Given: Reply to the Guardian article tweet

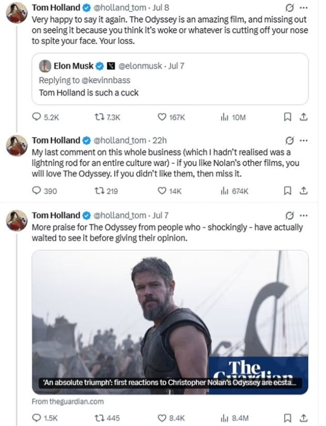Looking at the screenshot, I should (45, 418).
